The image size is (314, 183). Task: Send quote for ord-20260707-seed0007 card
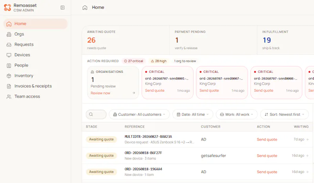(x=209, y=91)
